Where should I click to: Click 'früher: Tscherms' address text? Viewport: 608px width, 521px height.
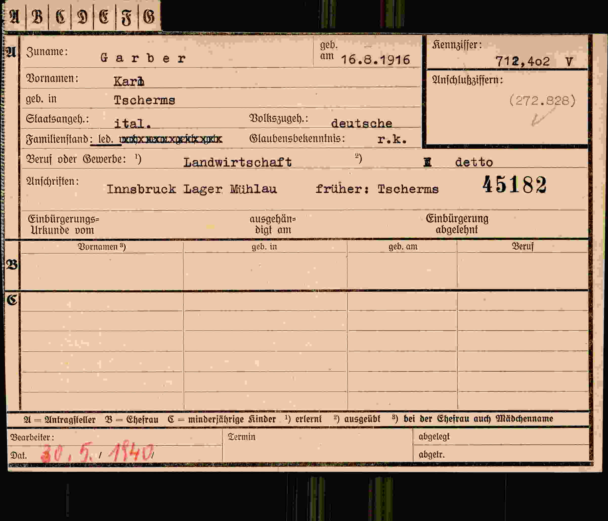click(377, 189)
